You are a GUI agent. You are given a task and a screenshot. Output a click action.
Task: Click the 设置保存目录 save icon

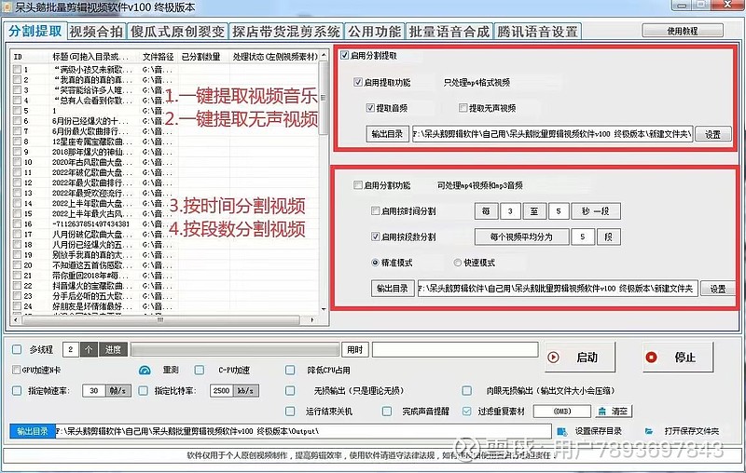tap(562, 431)
